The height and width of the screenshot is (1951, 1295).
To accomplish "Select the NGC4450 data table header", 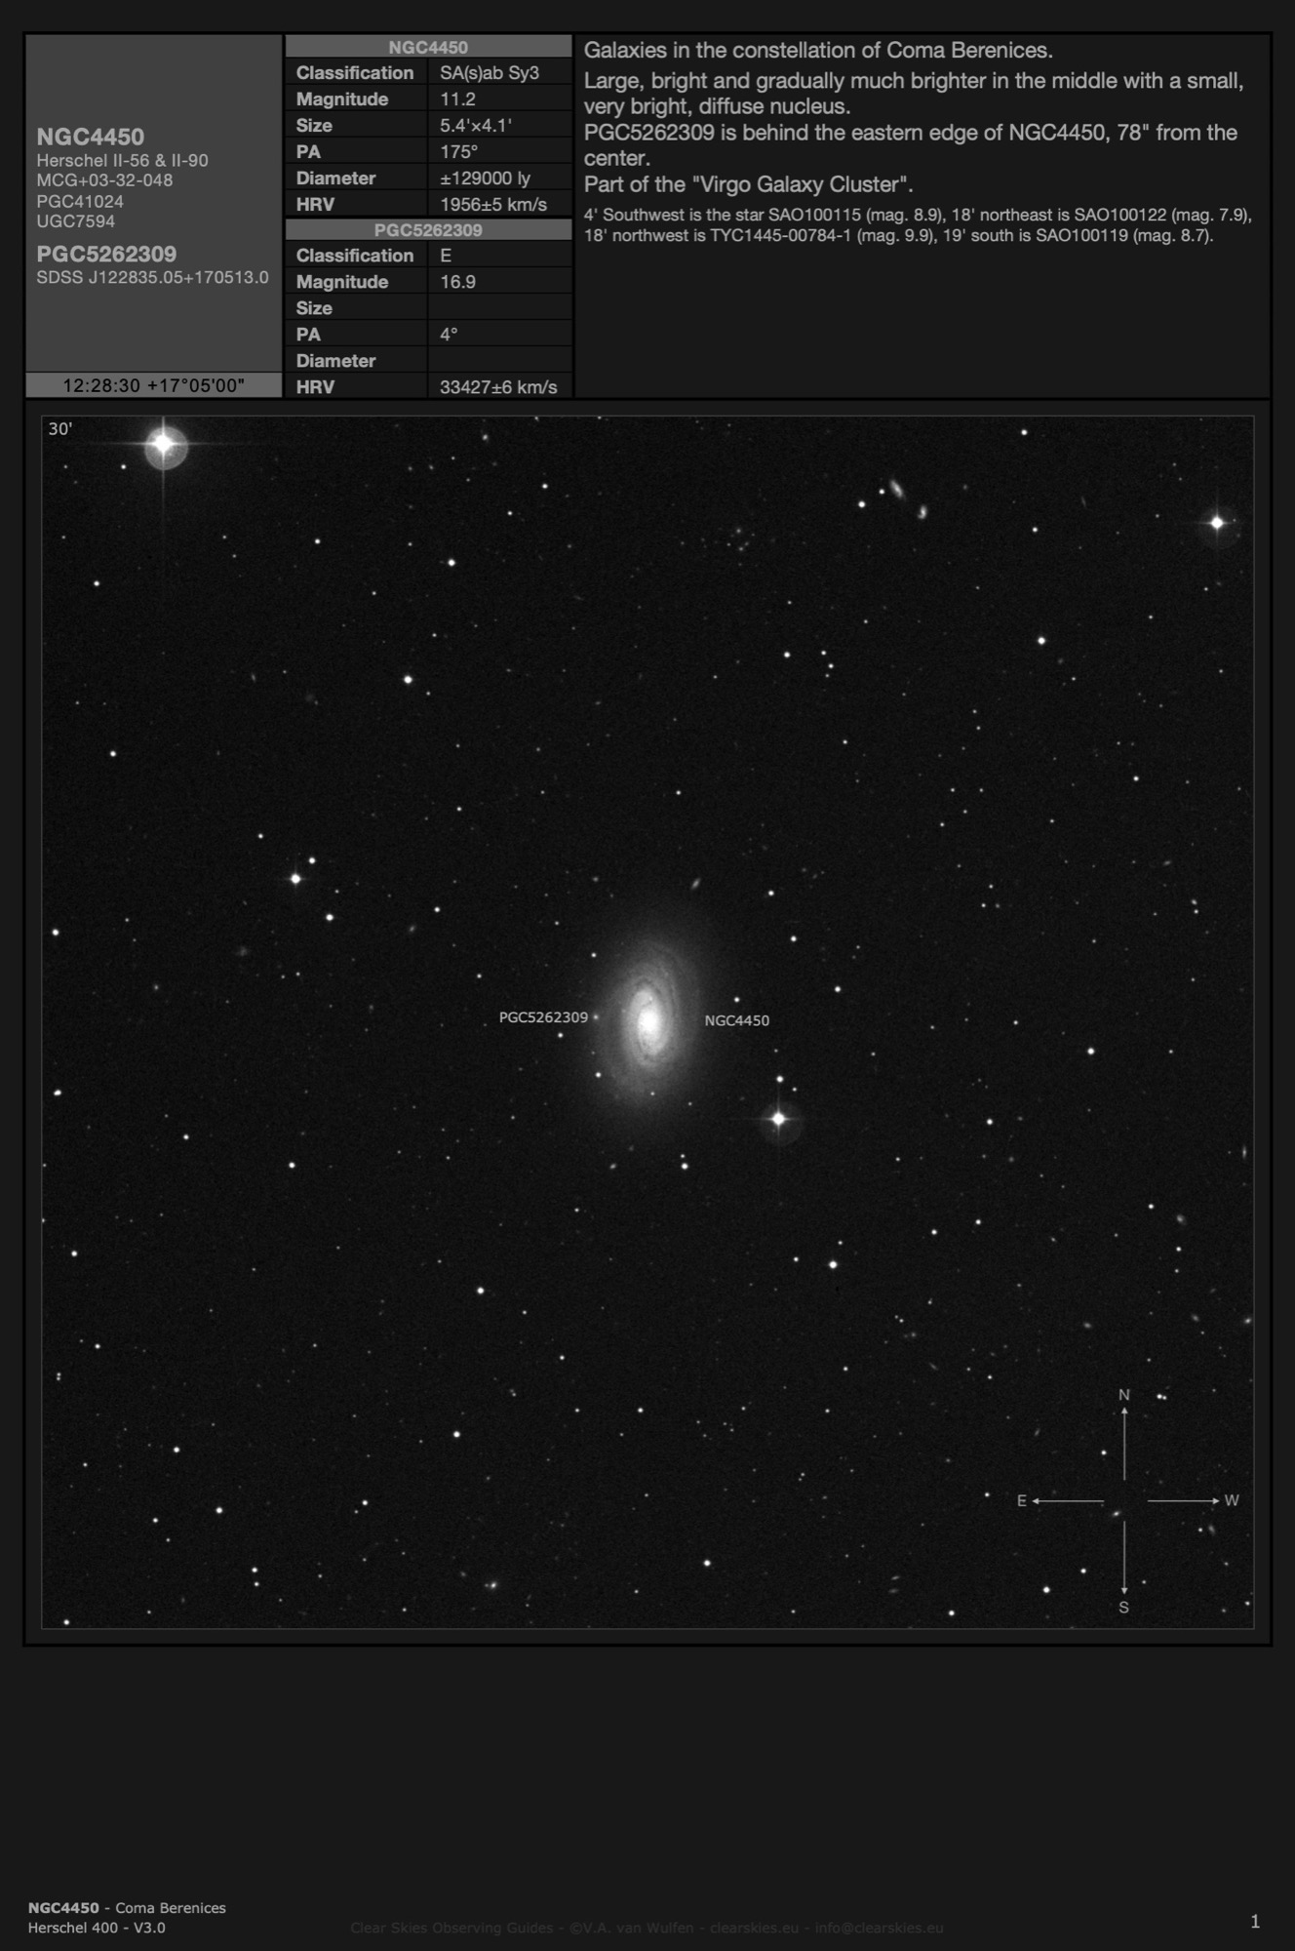I will (x=428, y=47).
